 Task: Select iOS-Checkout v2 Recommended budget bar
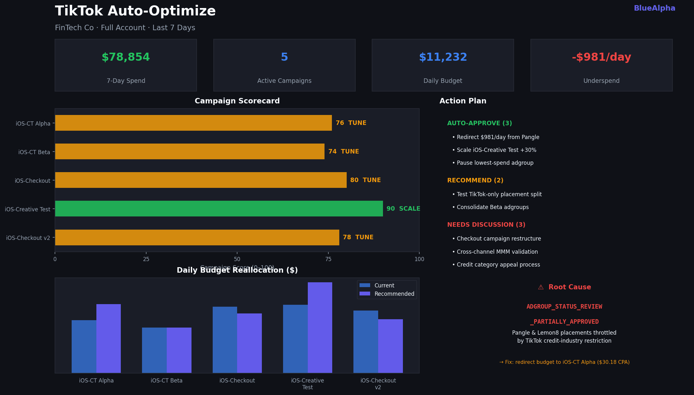(x=390, y=346)
